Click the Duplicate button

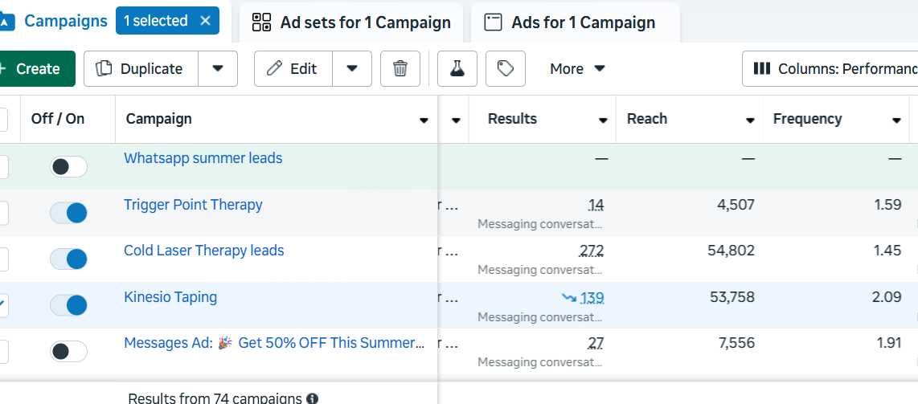141,69
